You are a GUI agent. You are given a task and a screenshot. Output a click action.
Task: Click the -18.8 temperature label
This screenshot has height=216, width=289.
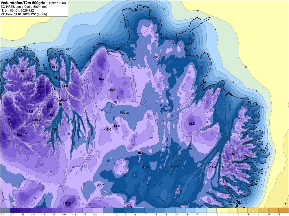52,115
